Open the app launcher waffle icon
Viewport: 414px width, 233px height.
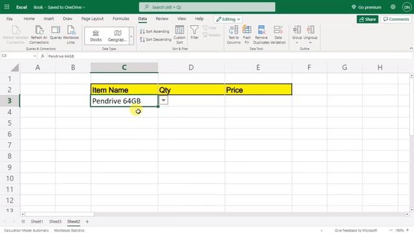[x=7, y=7]
